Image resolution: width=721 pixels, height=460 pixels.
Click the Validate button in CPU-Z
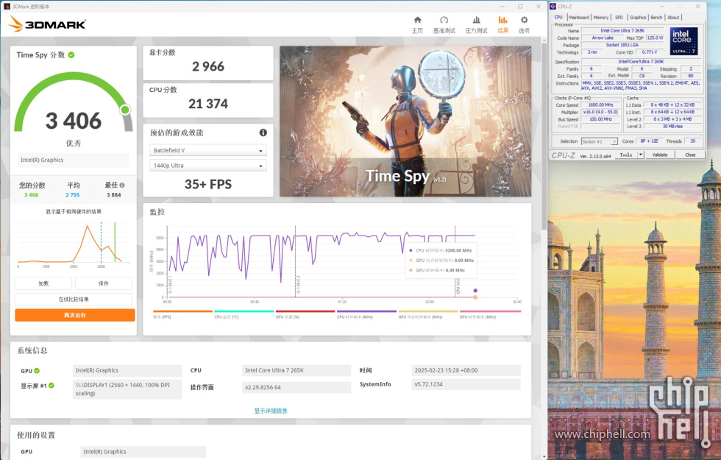click(660, 155)
